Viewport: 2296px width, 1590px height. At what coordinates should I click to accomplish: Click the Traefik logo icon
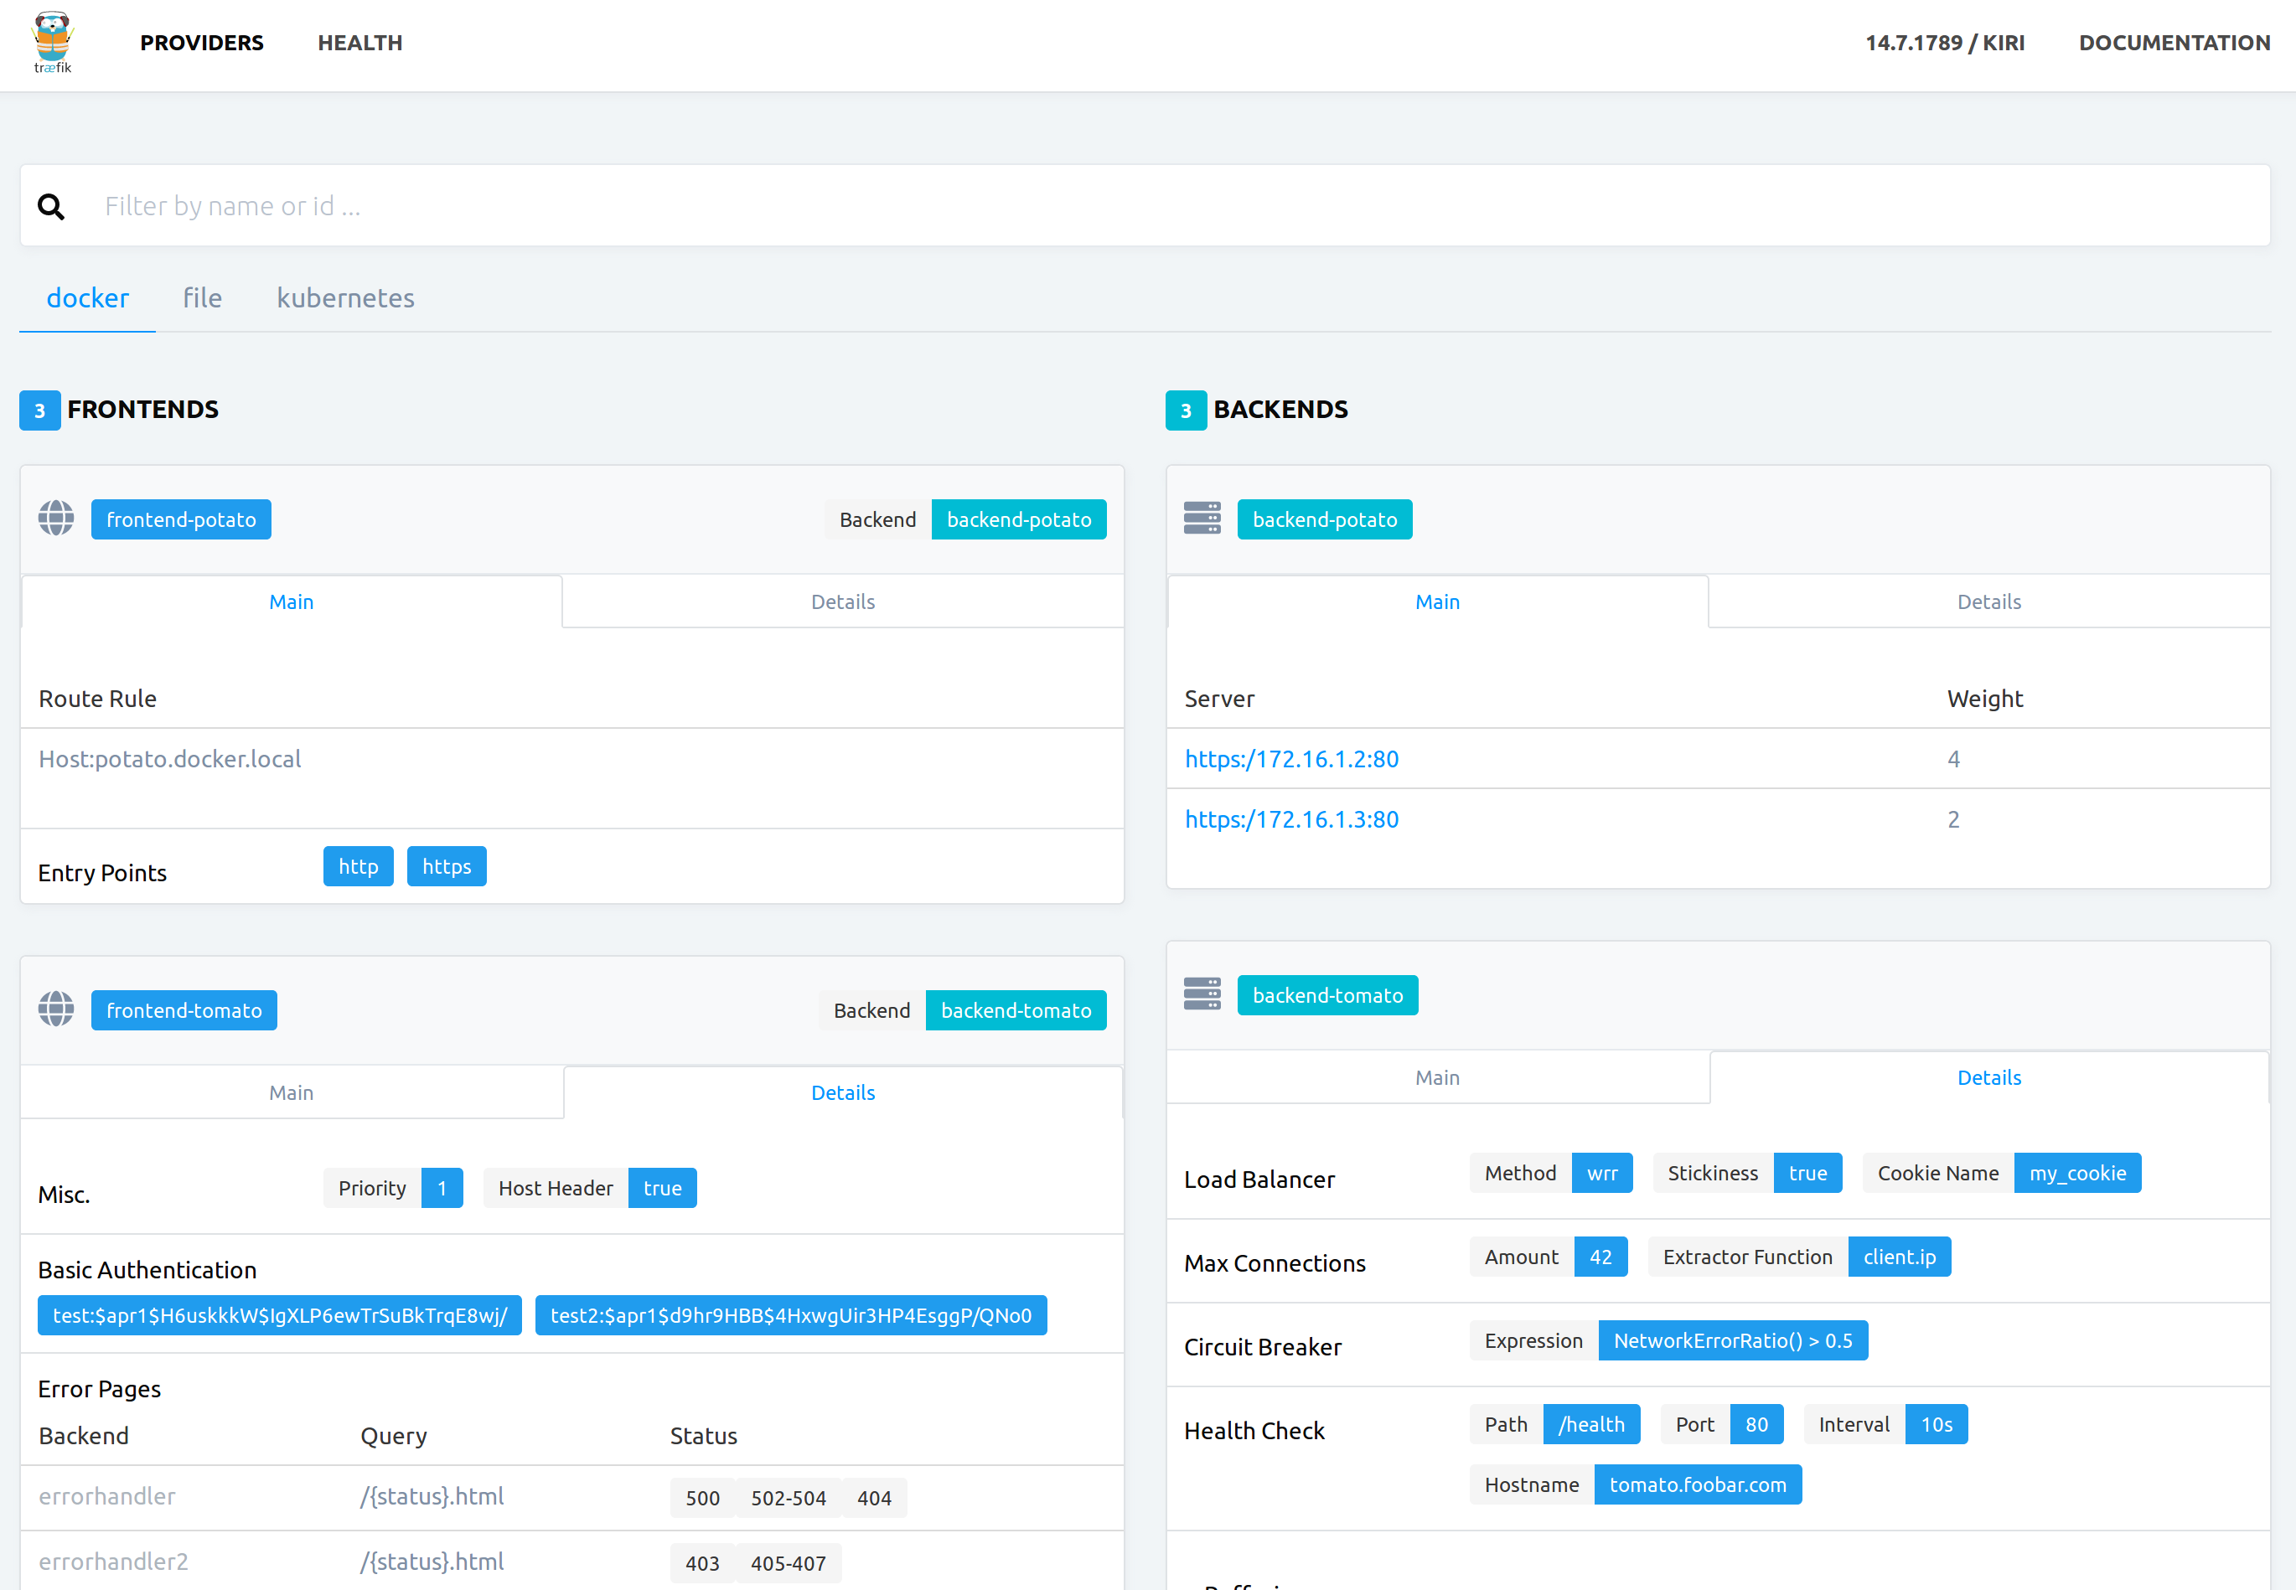(x=52, y=42)
